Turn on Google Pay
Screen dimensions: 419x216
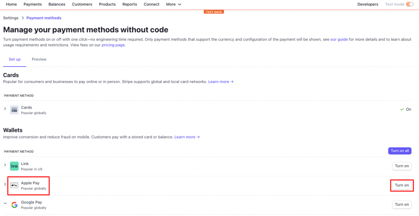[402, 205]
